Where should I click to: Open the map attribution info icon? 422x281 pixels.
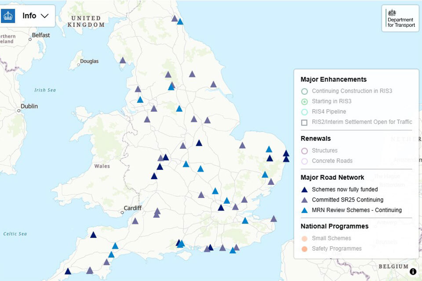(x=413, y=271)
